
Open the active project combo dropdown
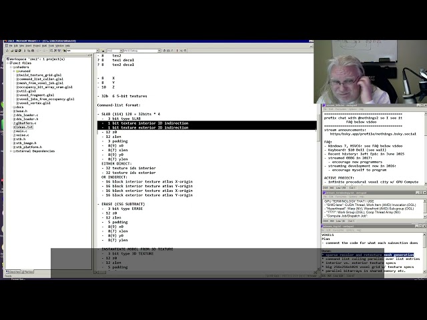121,51
